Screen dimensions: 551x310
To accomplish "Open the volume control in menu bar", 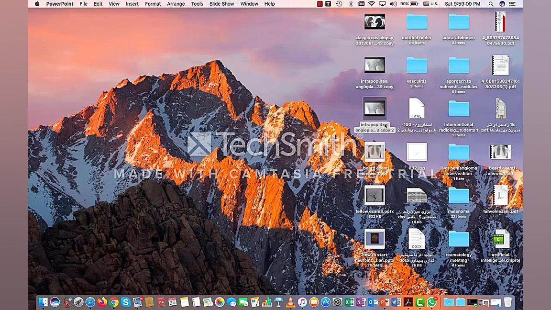I will click(393, 4).
